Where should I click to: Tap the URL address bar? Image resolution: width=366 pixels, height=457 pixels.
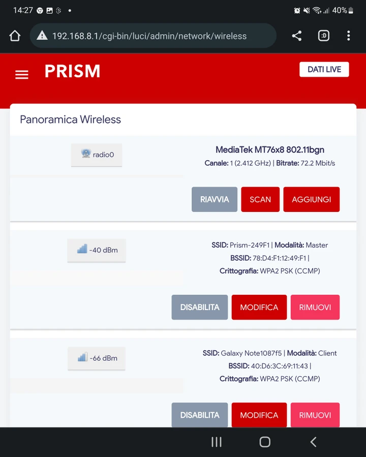click(x=153, y=36)
